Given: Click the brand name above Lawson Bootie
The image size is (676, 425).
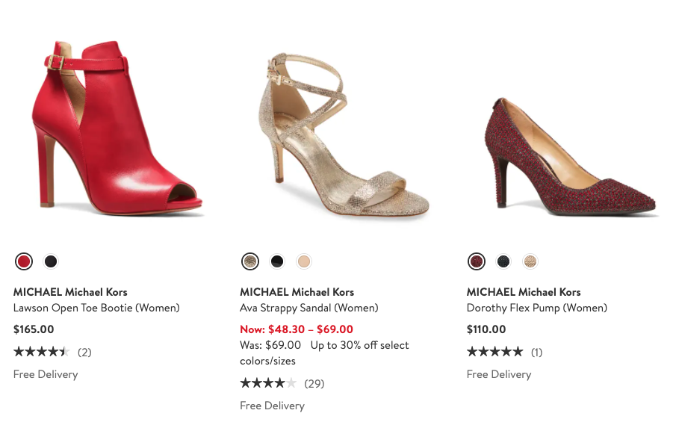Looking at the screenshot, I should (x=70, y=292).
